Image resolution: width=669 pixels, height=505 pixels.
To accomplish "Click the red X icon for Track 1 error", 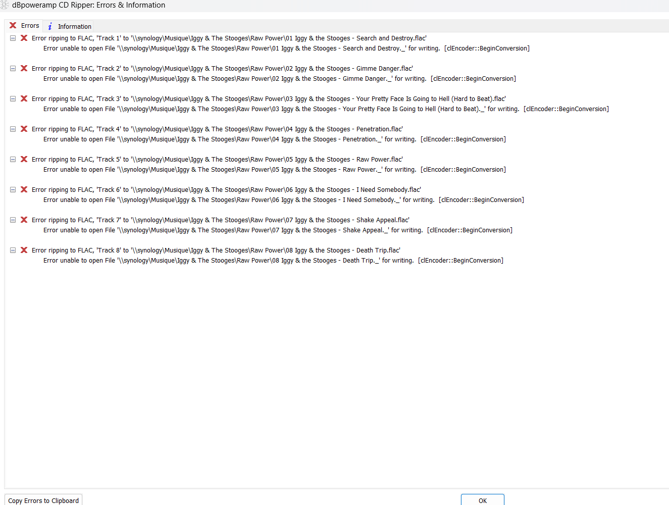I will tap(24, 38).
